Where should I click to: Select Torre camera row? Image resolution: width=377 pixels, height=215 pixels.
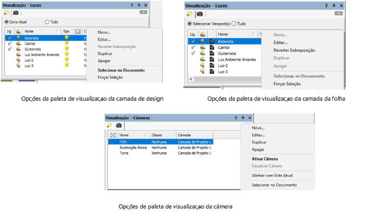click(160, 153)
